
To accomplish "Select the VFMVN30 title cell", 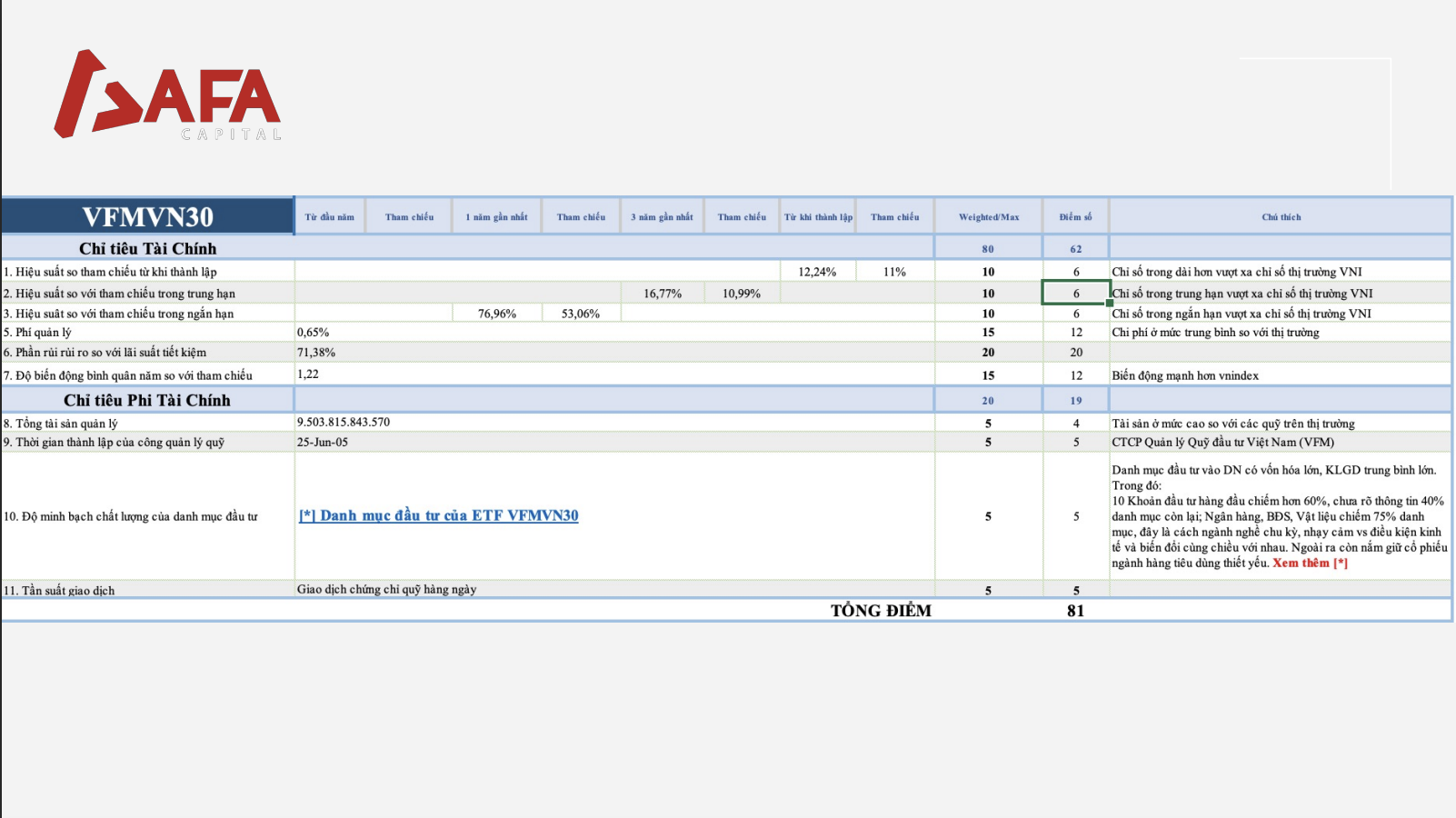I will 147,216.
